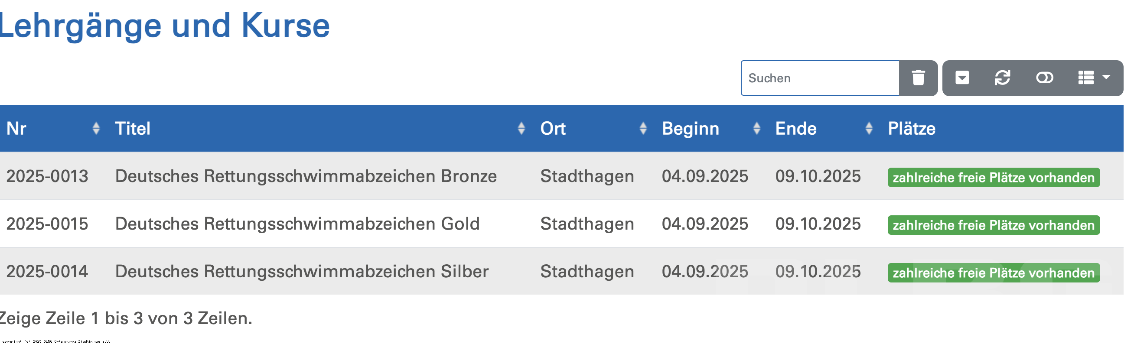This screenshot has height=344, width=1134.
Task: Sort table by Ende arrows
Action: coord(869,128)
